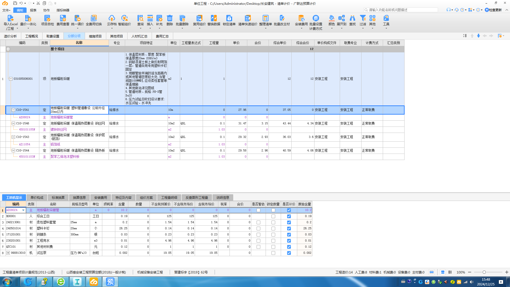The height and width of the screenshot is (287, 510).
Task: Click the 检查更新 button
Action: 493,10
